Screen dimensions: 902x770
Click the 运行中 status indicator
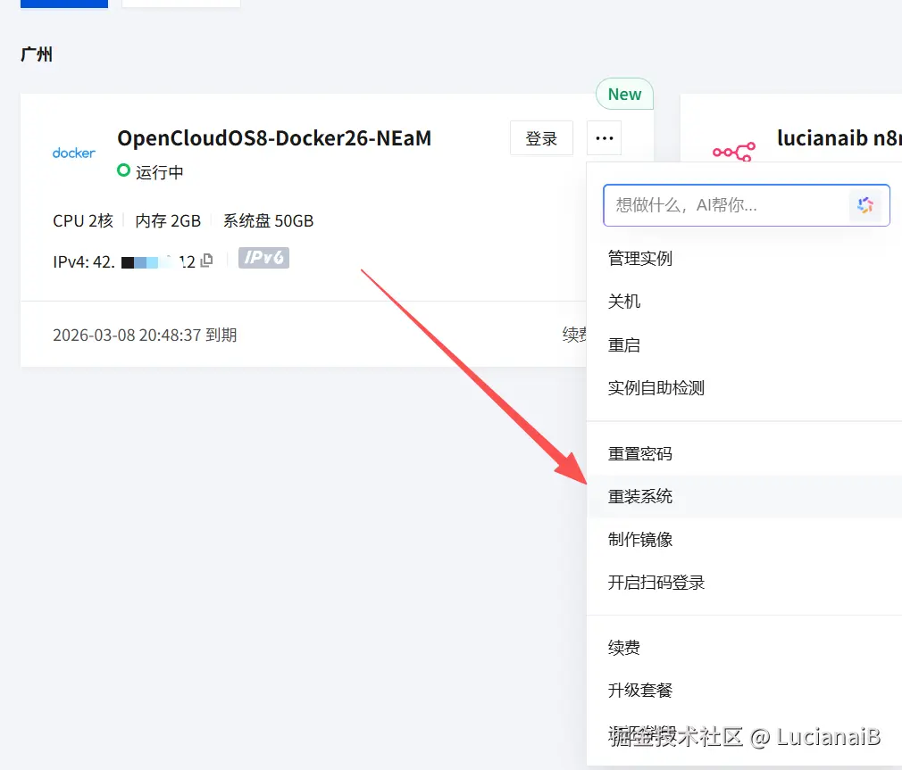pyautogui.click(x=150, y=172)
